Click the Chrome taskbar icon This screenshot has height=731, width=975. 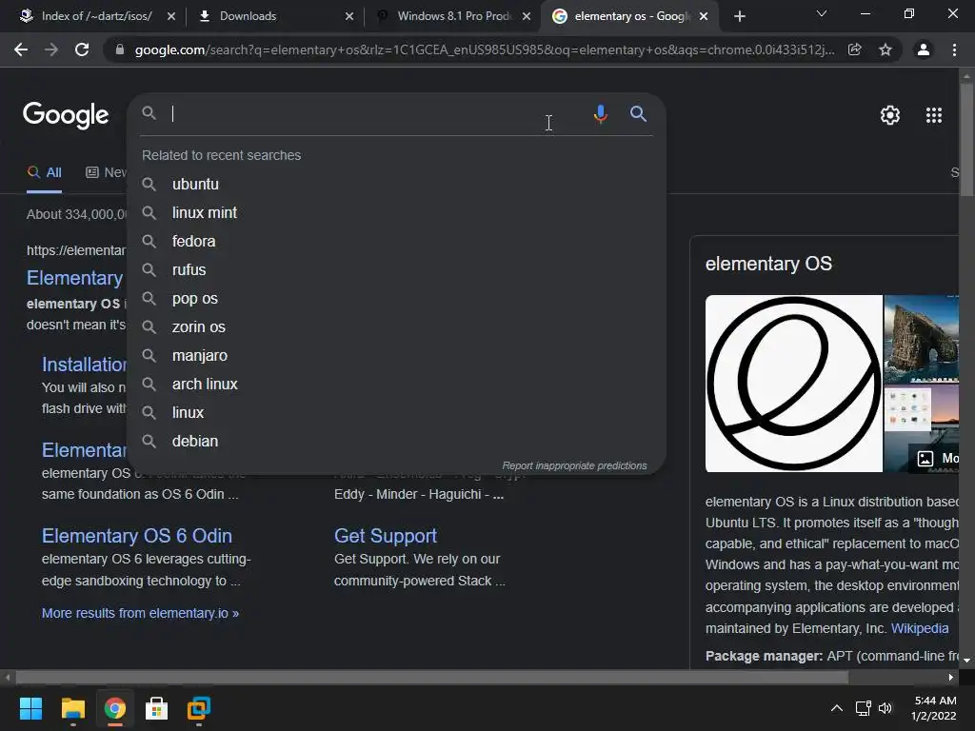(115, 708)
